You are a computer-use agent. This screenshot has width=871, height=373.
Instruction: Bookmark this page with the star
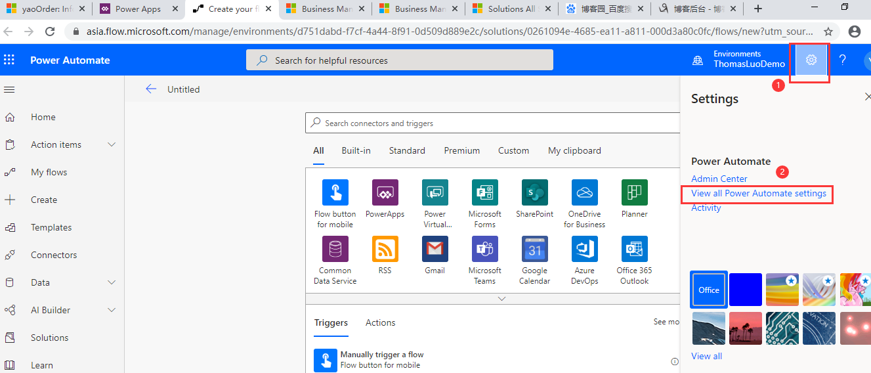point(828,32)
